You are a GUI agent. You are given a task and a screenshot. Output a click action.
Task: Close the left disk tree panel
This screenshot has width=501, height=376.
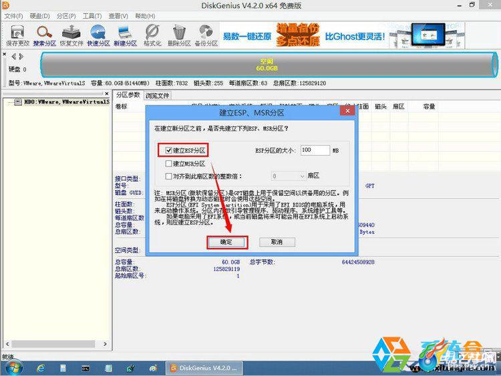point(107,93)
